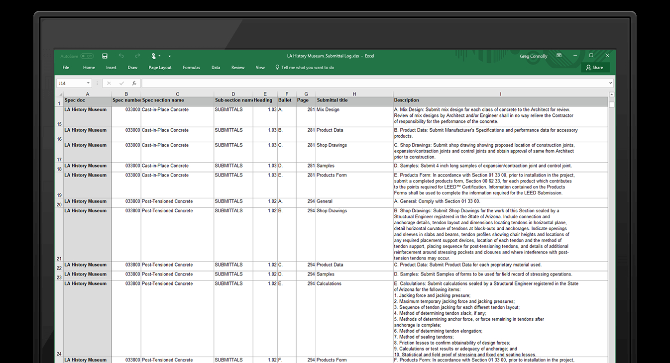The image size is (670, 363).
Task: Open the File menu
Action: tap(66, 68)
